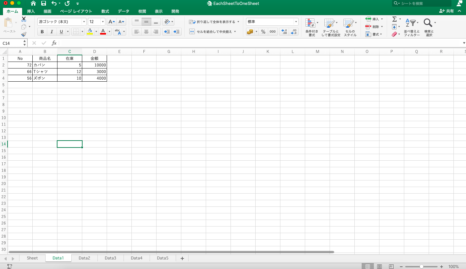Apply red font color
466x269 pixels.
(x=103, y=32)
